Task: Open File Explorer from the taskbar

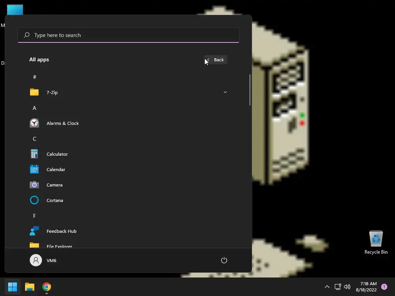Action: click(29, 287)
